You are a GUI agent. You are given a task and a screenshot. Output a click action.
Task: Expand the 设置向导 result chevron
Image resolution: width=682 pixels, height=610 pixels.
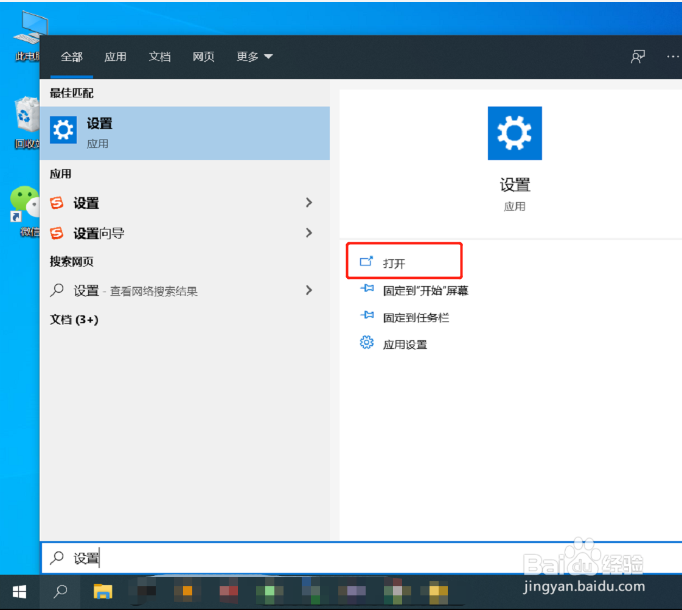(x=309, y=233)
